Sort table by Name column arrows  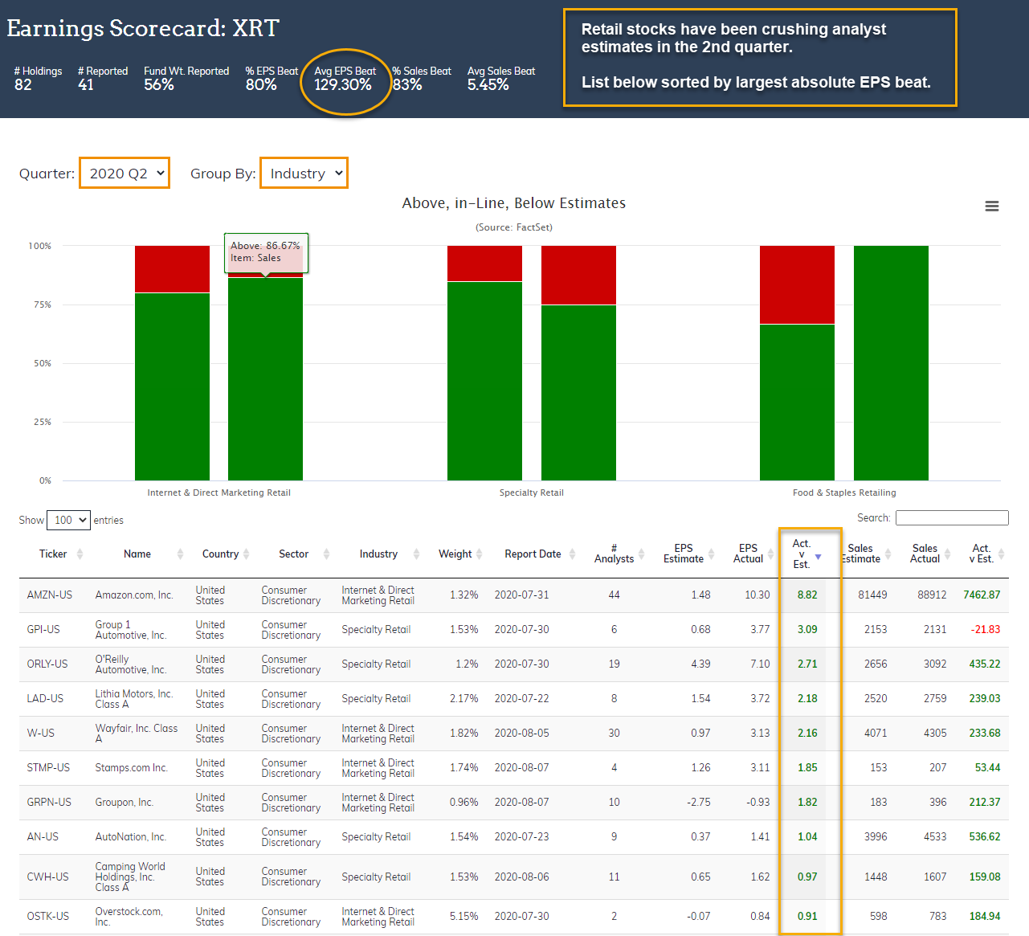(x=181, y=554)
